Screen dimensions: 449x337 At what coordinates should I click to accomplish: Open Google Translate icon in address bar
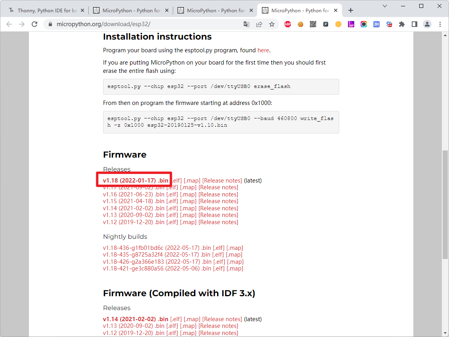point(246,24)
